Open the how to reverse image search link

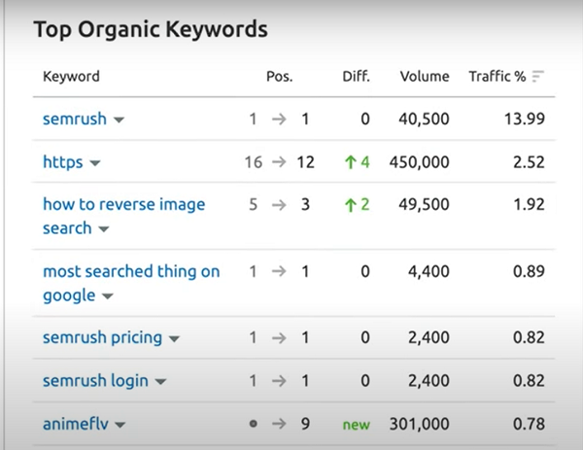click(124, 204)
